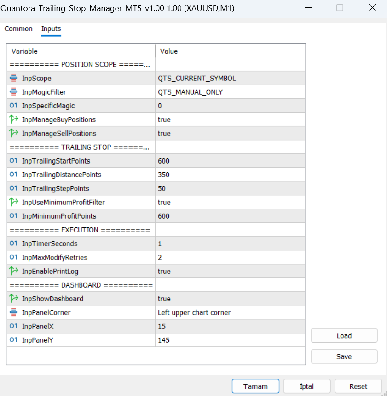Viewport: 387px width, 396px height.
Task: Switch to the Common tab
Action: coord(18,29)
